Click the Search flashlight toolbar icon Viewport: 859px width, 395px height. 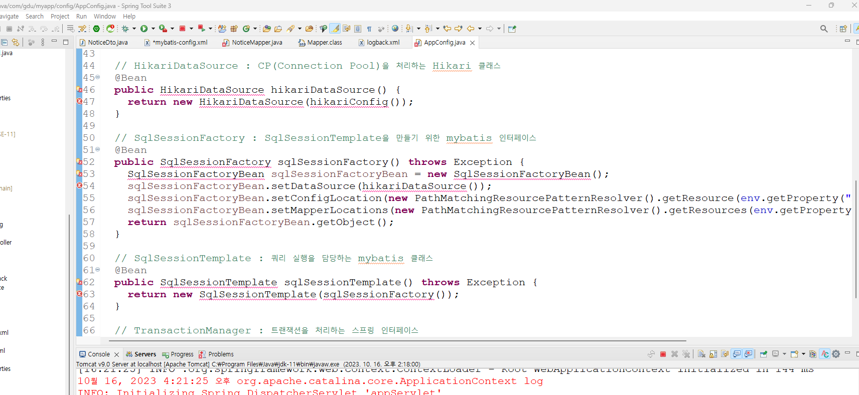(291, 29)
